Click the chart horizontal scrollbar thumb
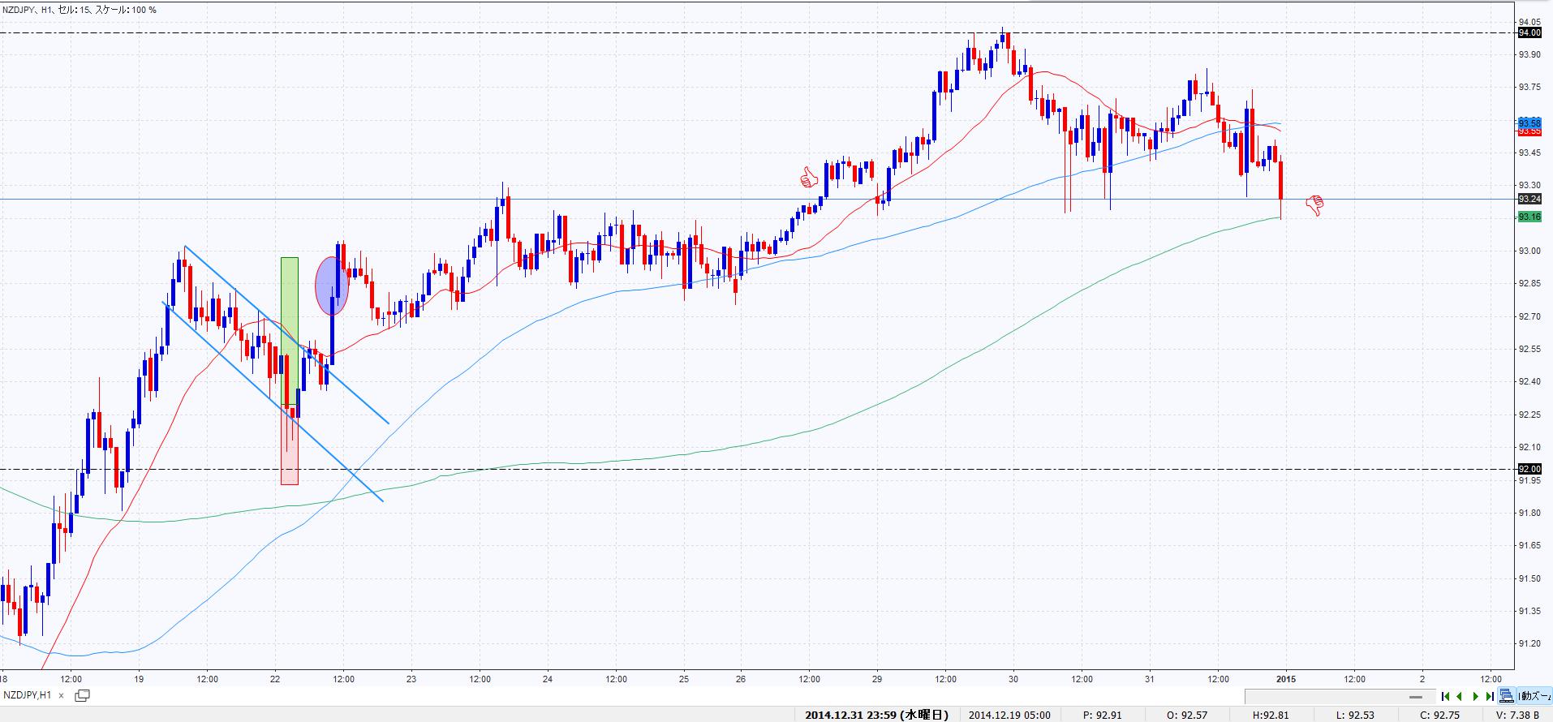1553x722 pixels. tap(1417, 696)
